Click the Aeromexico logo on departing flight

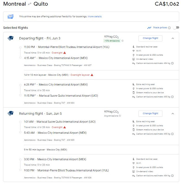(x=11, y=38)
